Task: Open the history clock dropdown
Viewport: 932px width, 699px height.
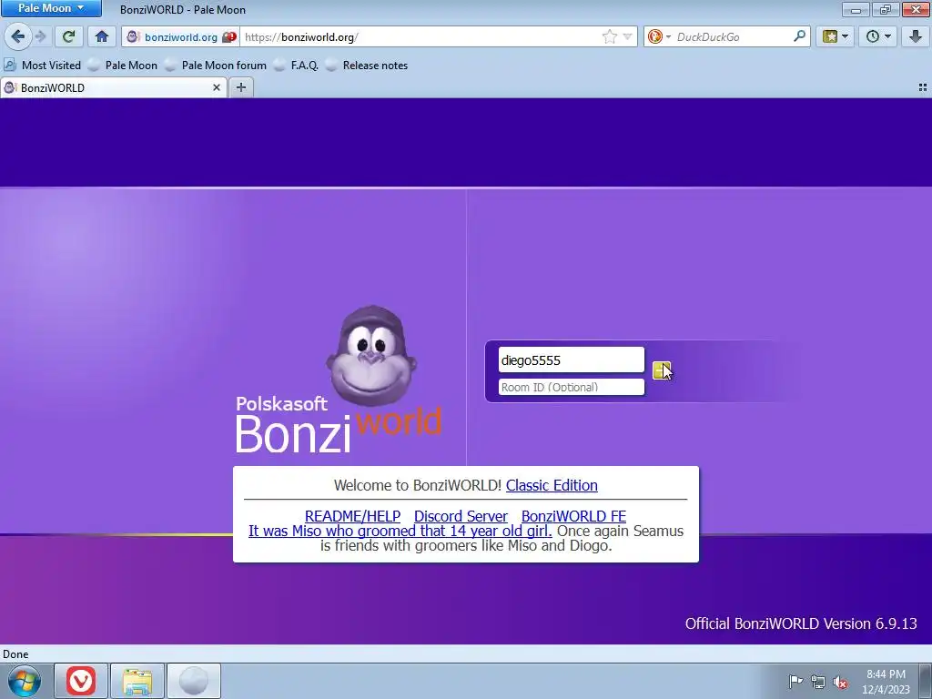Action: pos(878,36)
